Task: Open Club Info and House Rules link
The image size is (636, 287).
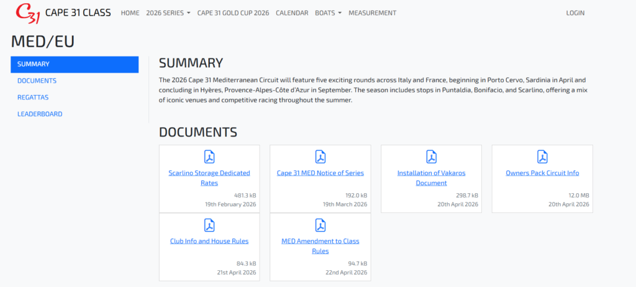Action: (x=209, y=241)
